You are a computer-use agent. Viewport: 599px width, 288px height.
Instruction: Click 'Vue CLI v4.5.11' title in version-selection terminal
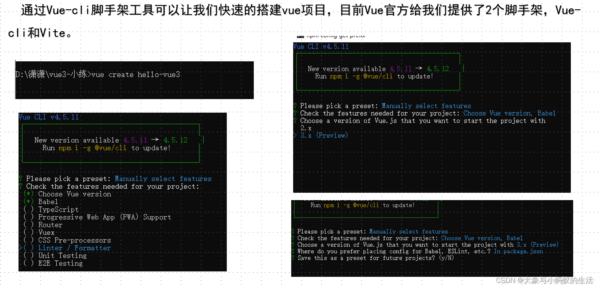point(321,47)
